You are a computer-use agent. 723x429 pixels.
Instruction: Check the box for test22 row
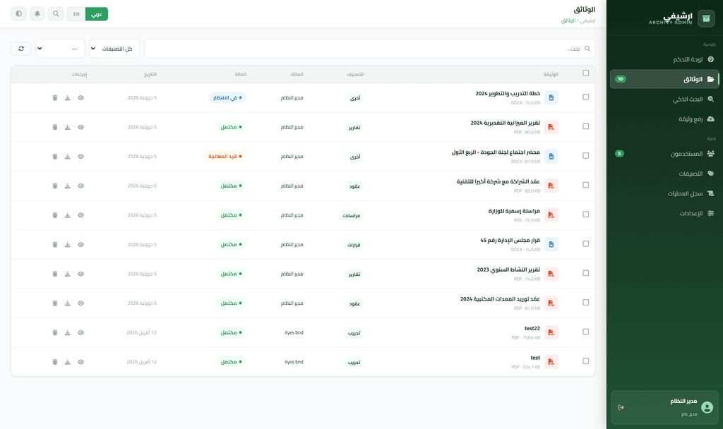pos(585,332)
